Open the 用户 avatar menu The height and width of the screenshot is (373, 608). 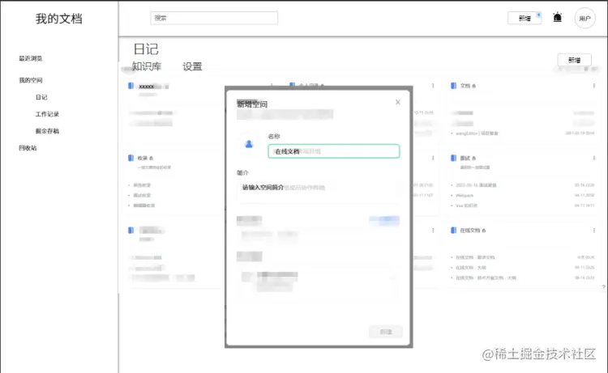[584, 18]
